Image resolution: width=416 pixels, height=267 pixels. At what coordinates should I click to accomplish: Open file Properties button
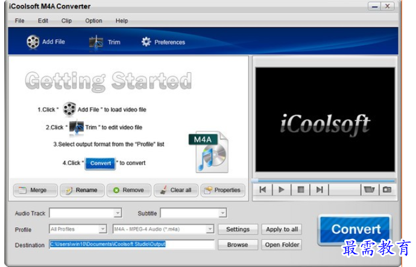click(x=222, y=190)
